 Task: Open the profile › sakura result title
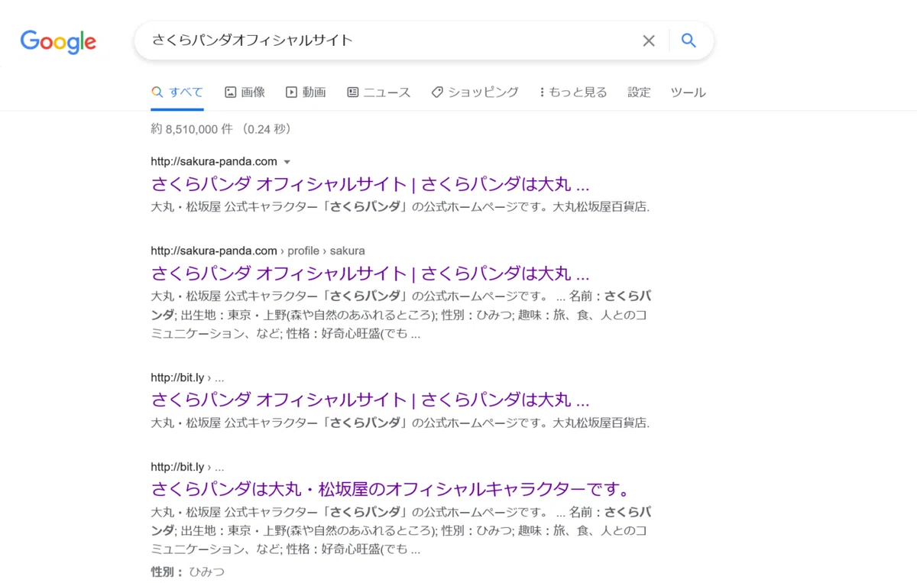(x=371, y=274)
